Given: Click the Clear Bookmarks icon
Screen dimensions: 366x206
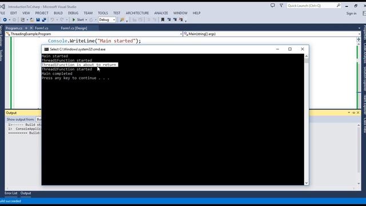Looking at the screenshot, I should click(181, 20).
